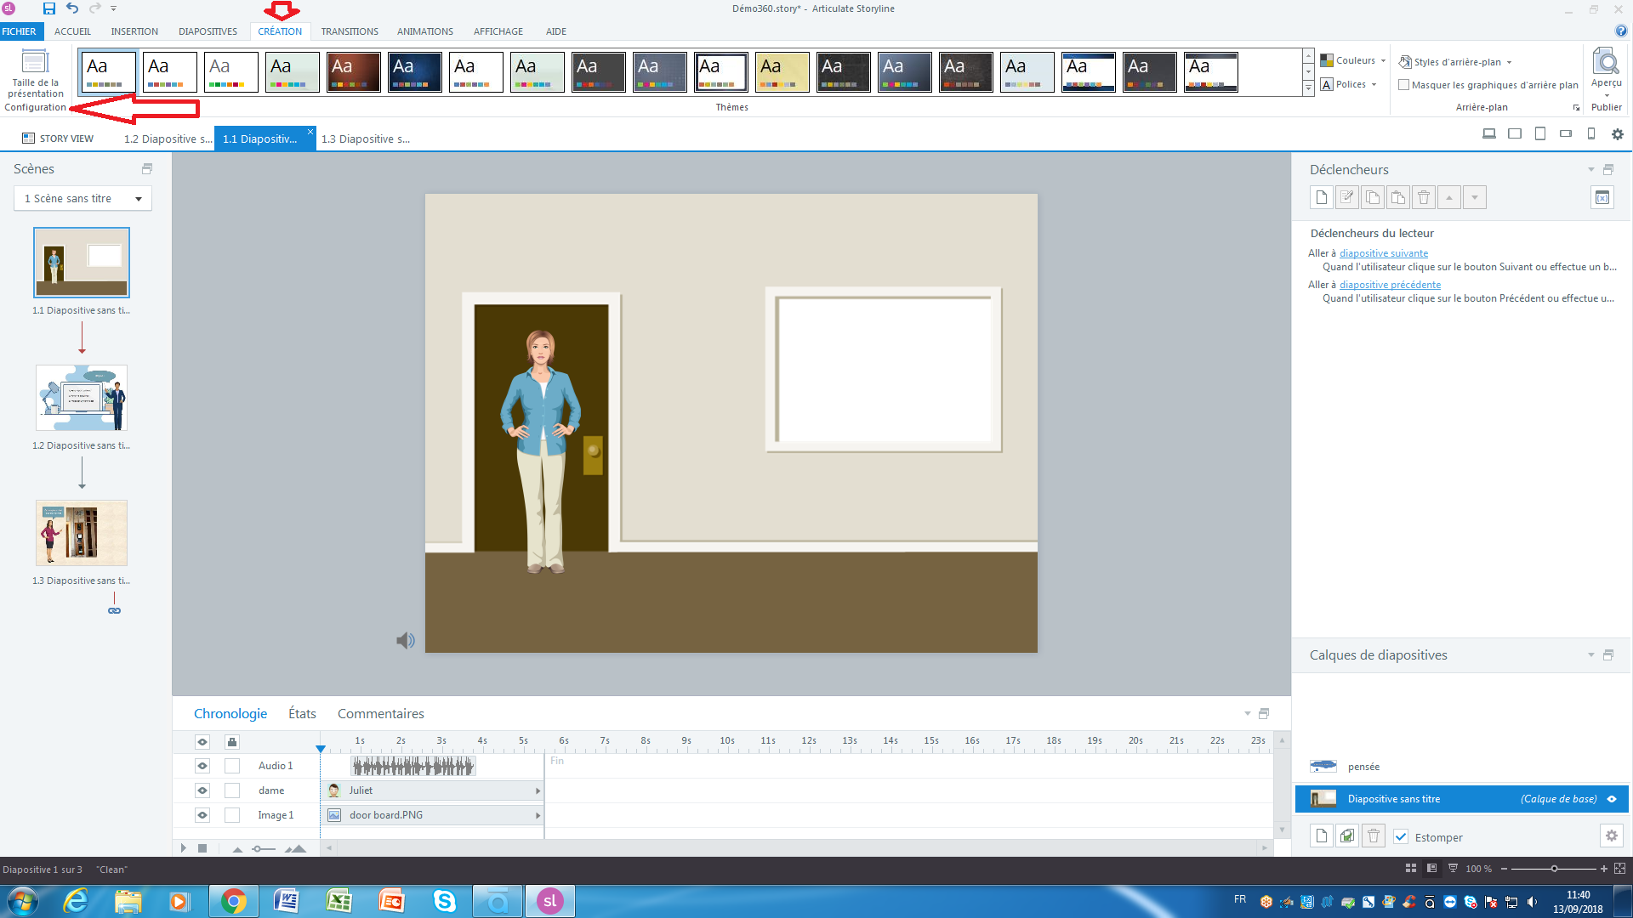Open layer properties gear in Calques panel
Viewport: 1633px width, 918px height.
[1611, 836]
